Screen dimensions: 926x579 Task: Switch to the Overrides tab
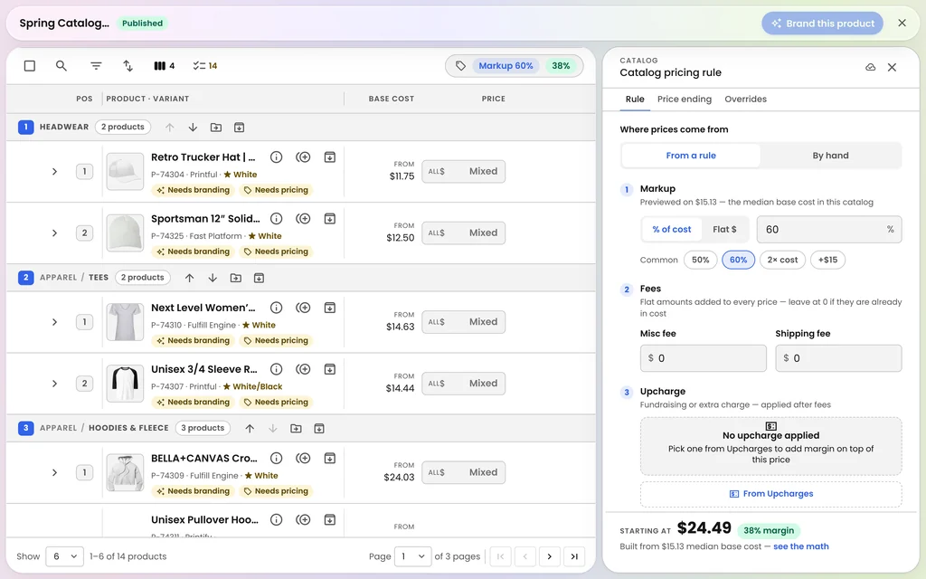(745, 100)
